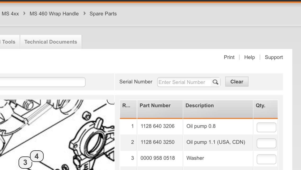This screenshot has width=301, height=170.
Task: Select the Spare Parts breadcrumb
Action: click(x=103, y=14)
